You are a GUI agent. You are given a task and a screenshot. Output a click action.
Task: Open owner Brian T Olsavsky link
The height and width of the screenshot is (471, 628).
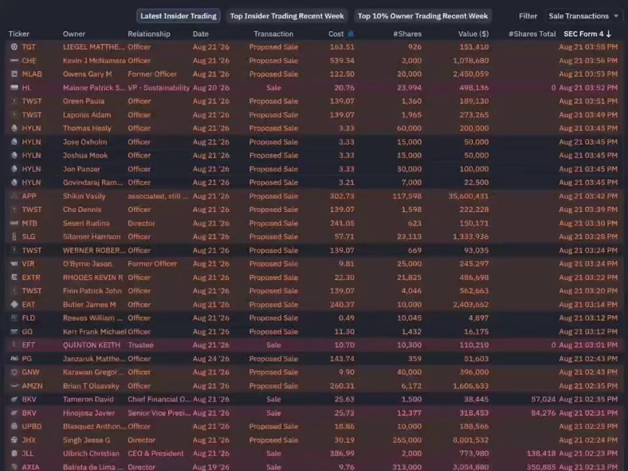tap(91, 386)
